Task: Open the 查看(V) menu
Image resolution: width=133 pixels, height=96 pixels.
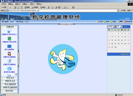Action: click(18, 4)
